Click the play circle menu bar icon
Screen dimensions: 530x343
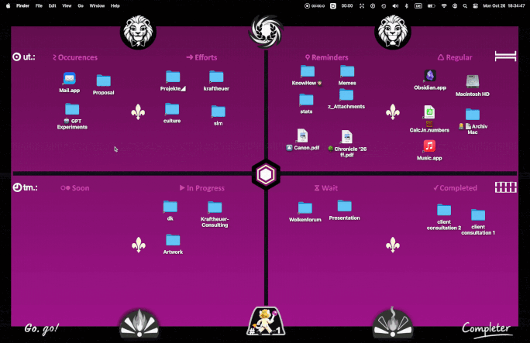click(373, 5)
